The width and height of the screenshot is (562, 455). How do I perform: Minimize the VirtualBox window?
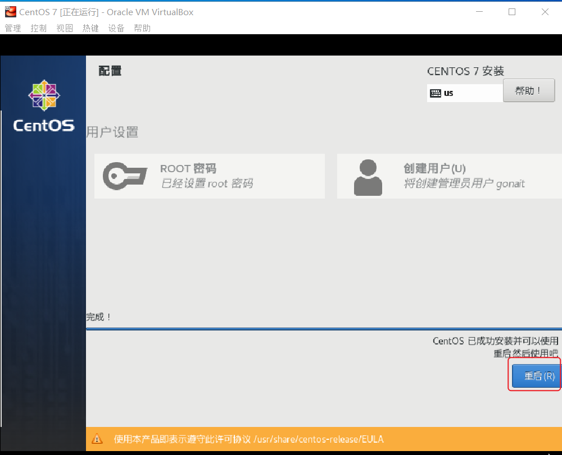coord(479,12)
